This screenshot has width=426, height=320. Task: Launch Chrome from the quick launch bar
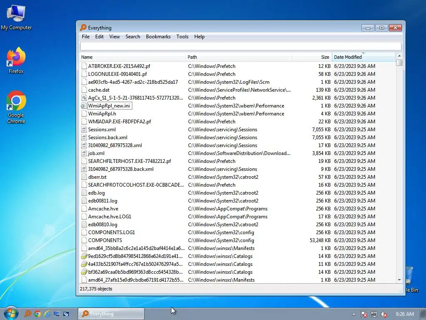[x=37, y=314]
